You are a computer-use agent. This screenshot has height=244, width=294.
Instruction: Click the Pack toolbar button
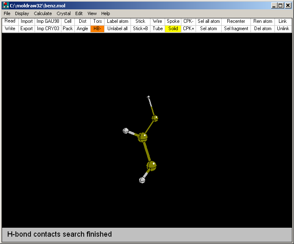68,29
